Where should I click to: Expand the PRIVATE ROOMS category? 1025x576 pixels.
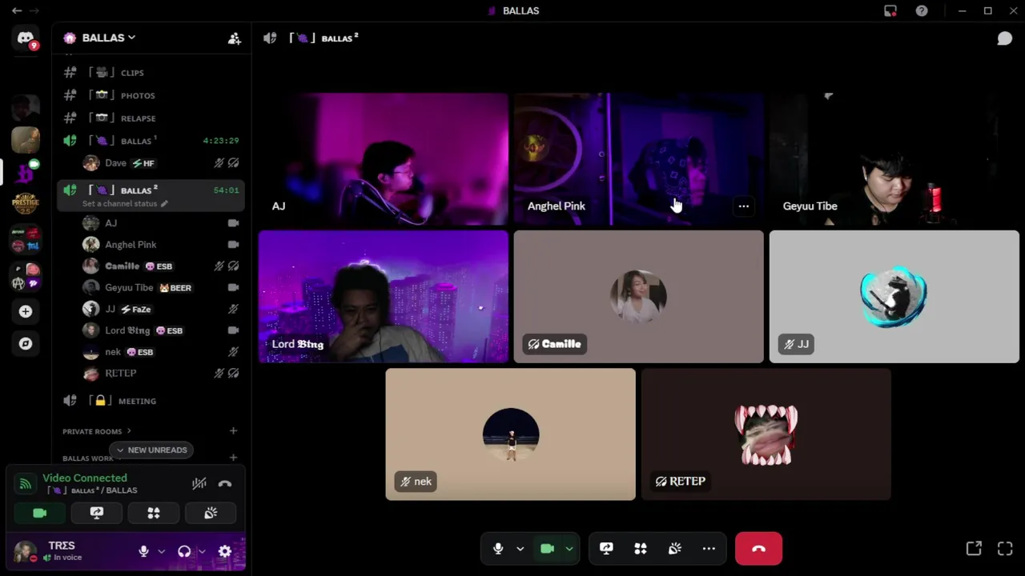tap(97, 431)
